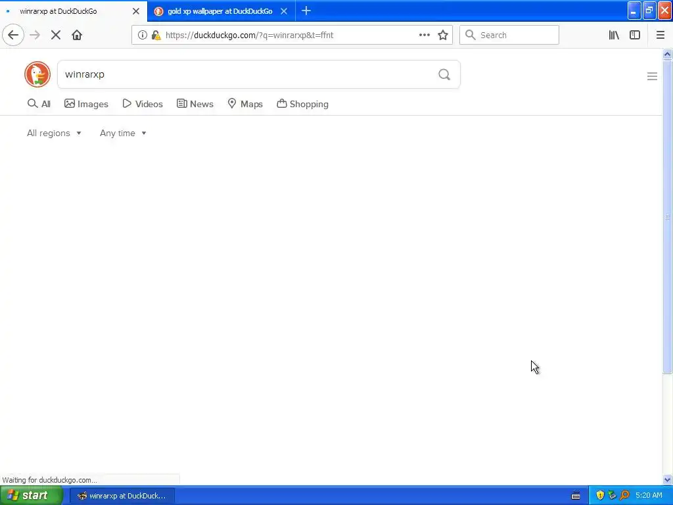Click the forward navigation arrow
This screenshot has width=673, height=505.
coord(35,35)
